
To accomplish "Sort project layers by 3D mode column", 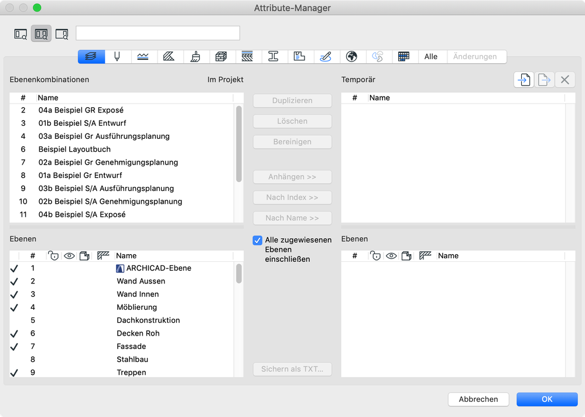I will click(85, 256).
